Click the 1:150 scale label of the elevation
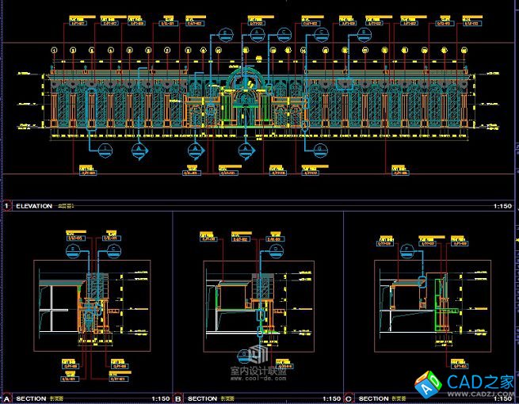The image size is (519, 404). click(x=502, y=206)
